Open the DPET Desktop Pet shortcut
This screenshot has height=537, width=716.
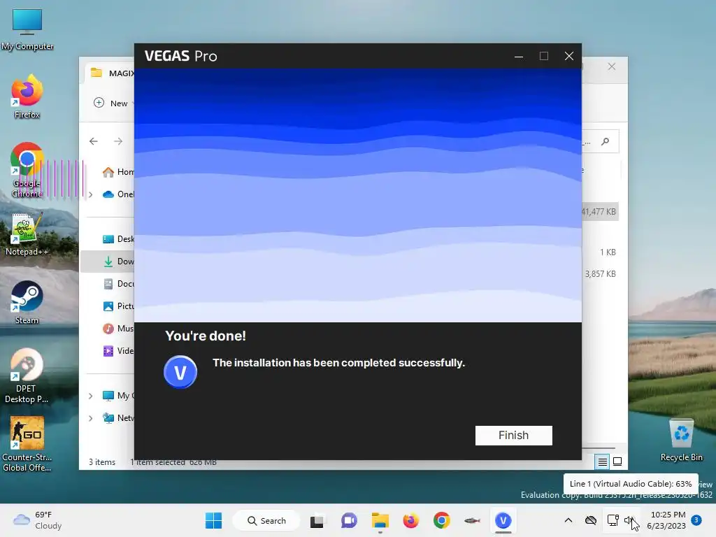pyautogui.click(x=27, y=375)
